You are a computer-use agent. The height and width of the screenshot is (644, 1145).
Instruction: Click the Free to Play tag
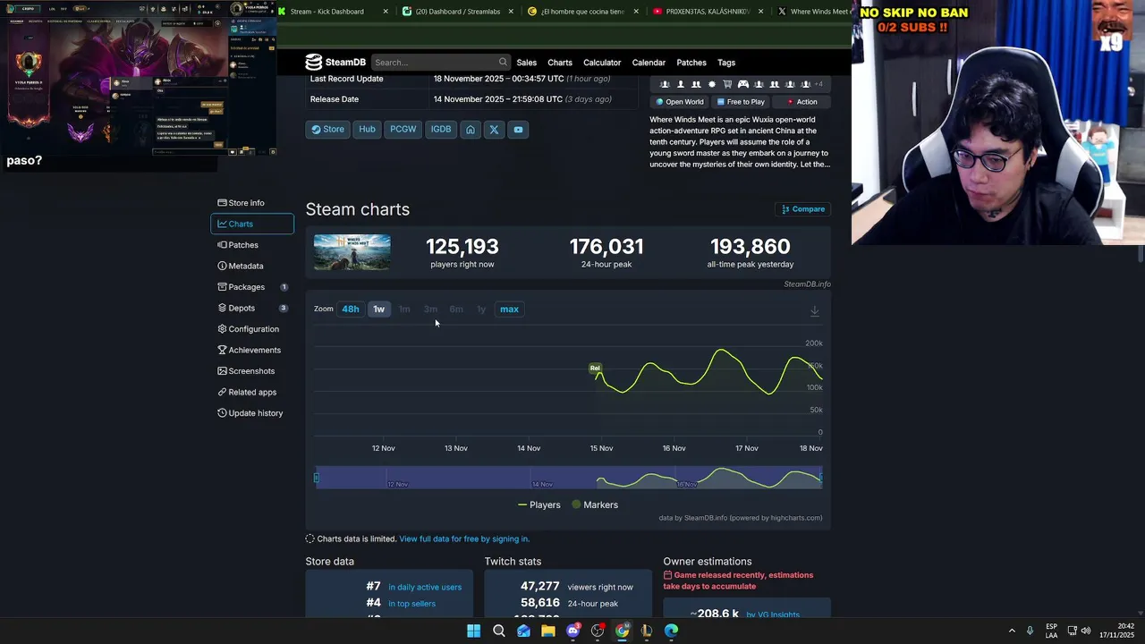click(741, 102)
